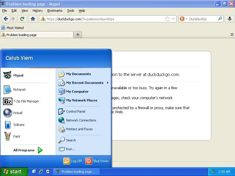The height and width of the screenshot is (176, 235).
Task: Launch Pinball from the Start menu
Action: click(x=28, y=113)
